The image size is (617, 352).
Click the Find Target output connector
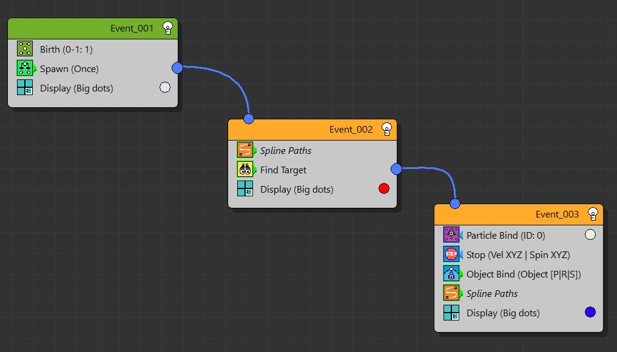point(396,169)
